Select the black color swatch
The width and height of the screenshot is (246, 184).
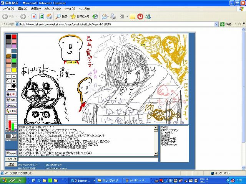pos(8,37)
